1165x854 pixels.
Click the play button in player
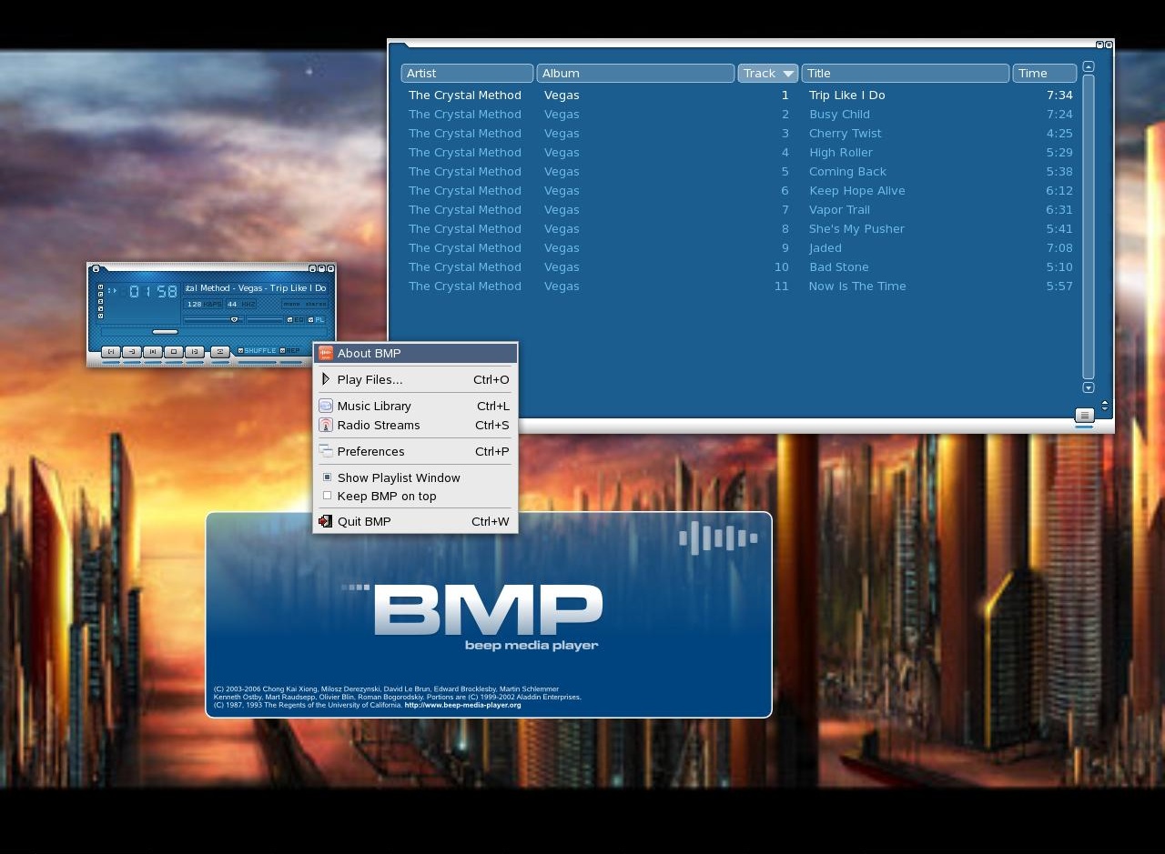point(132,352)
